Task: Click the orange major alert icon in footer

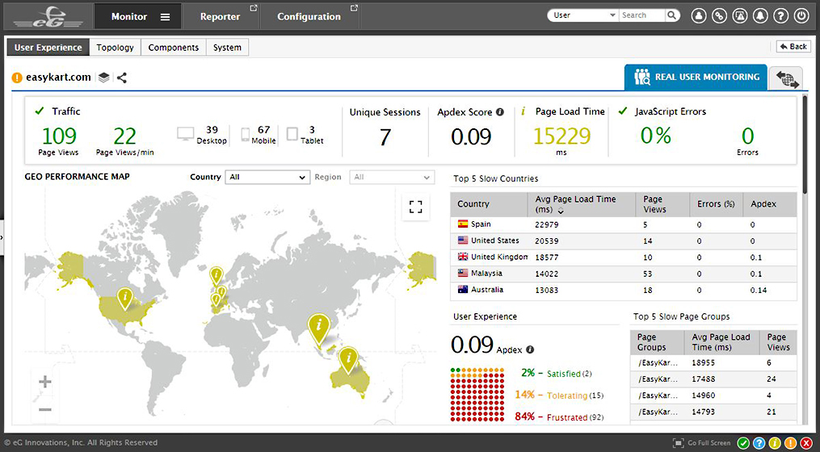Action: click(790, 443)
